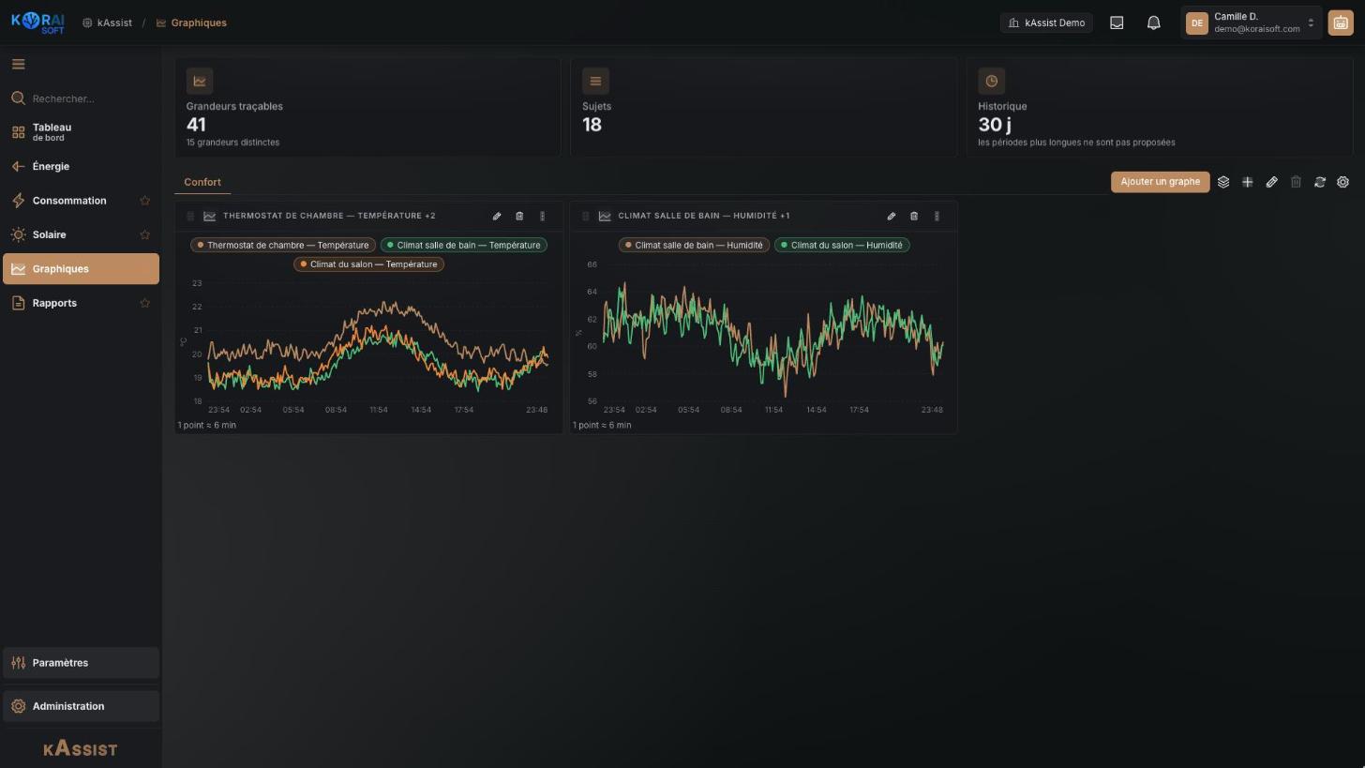Open more options for humidity graph
Viewport: 1365px width, 768px height.
click(x=937, y=216)
